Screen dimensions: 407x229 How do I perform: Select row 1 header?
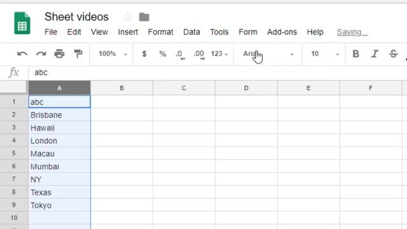click(14, 102)
